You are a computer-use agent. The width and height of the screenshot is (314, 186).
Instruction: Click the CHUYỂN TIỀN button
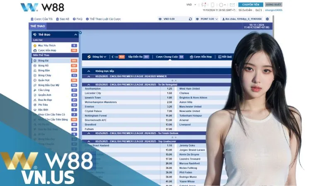point(251,5)
